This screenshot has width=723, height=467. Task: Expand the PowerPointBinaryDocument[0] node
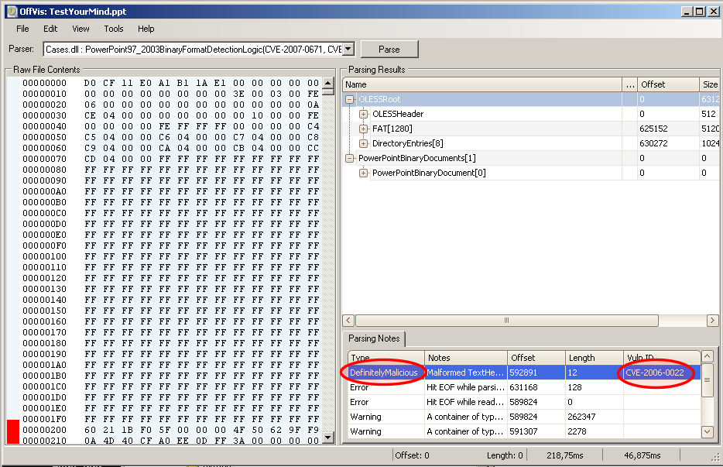364,173
